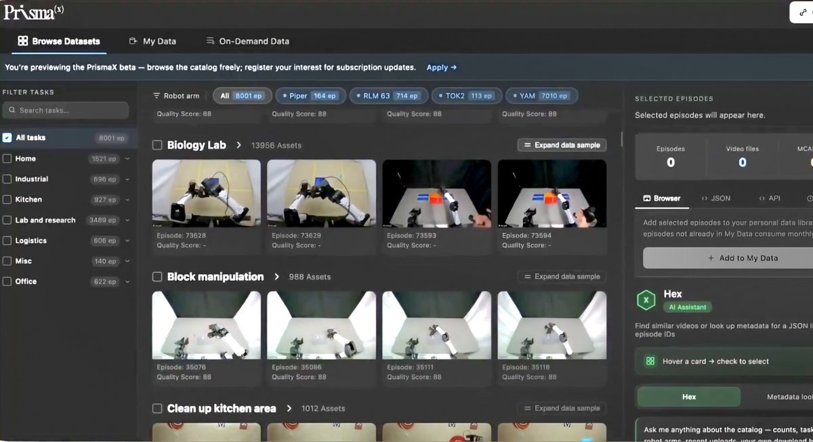
Task: Click the search magnifier icon in Filter Tasks
Action: [12, 110]
